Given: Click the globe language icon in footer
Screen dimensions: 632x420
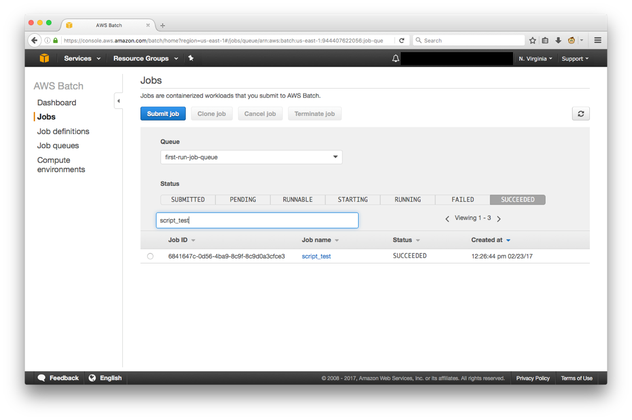Looking at the screenshot, I should 92,378.
